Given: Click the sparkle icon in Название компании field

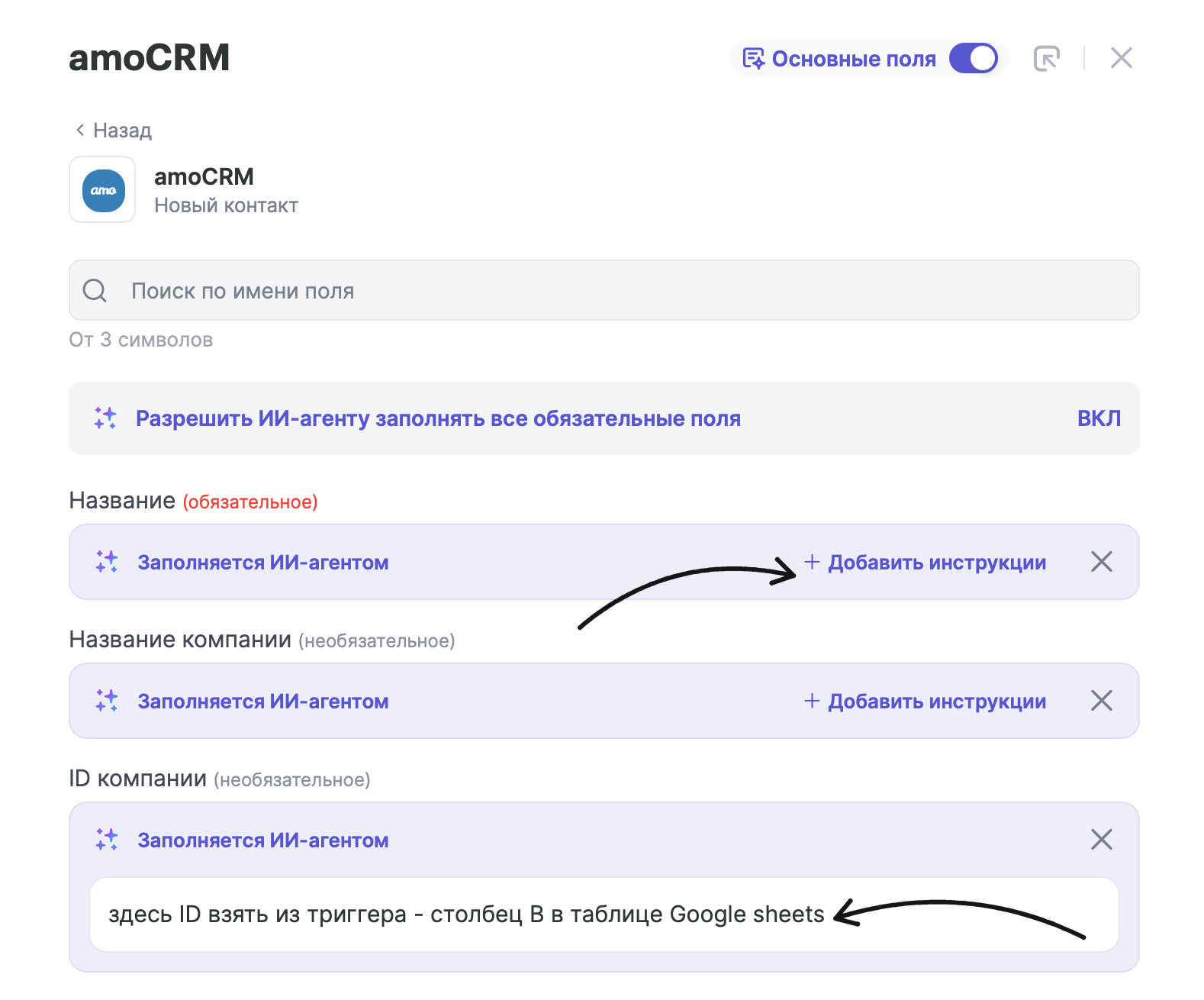Looking at the screenshot, I should [107, 701].
